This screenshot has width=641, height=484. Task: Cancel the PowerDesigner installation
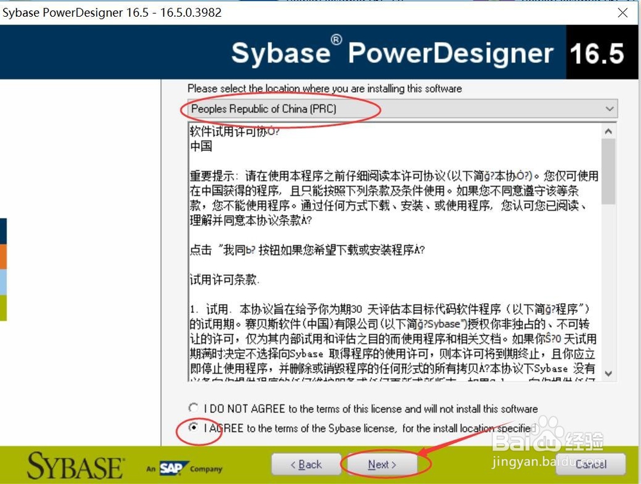coord(591,464)
